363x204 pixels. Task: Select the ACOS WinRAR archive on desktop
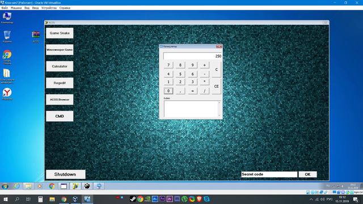click(x=36, y=36)
